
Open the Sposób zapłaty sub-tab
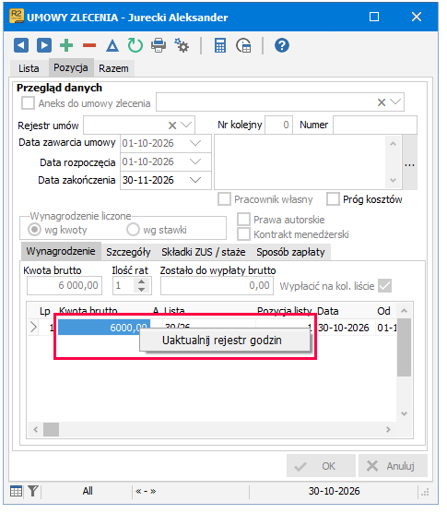click(290, 252)
